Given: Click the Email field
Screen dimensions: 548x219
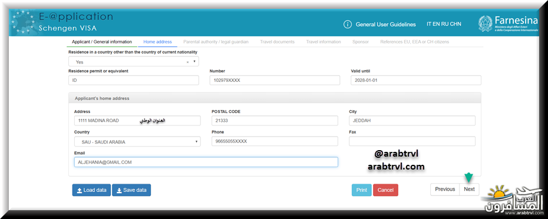Looking at the screenshot, I should [206, 162].
